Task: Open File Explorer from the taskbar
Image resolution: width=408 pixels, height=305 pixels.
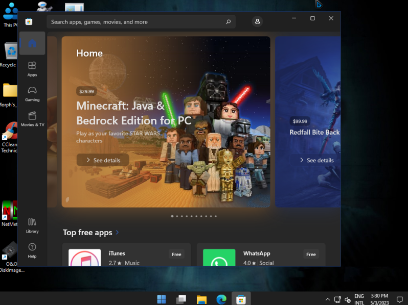Action: (x=201, y=299)
